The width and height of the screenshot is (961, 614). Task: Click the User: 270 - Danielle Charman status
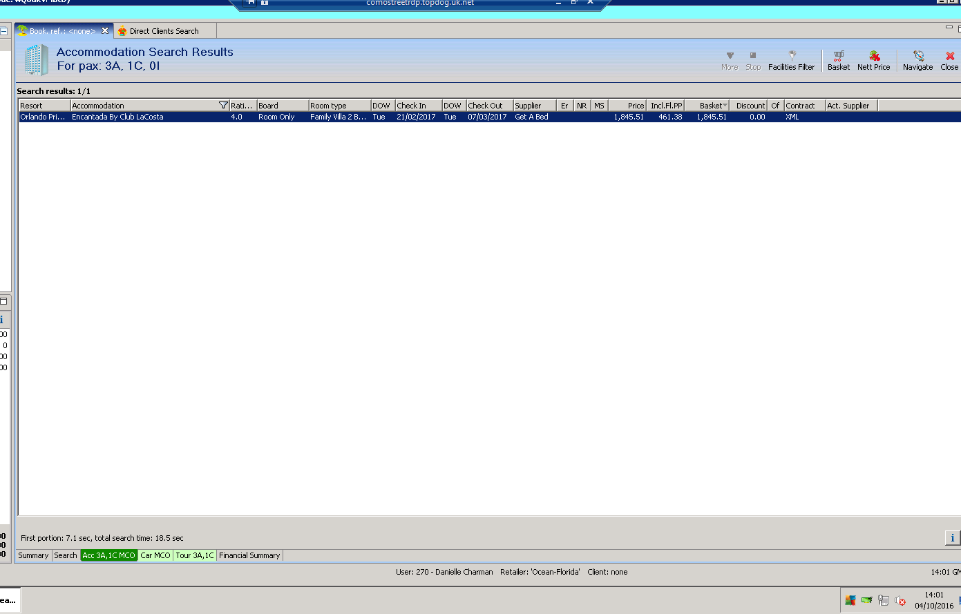tap(444, 572)
